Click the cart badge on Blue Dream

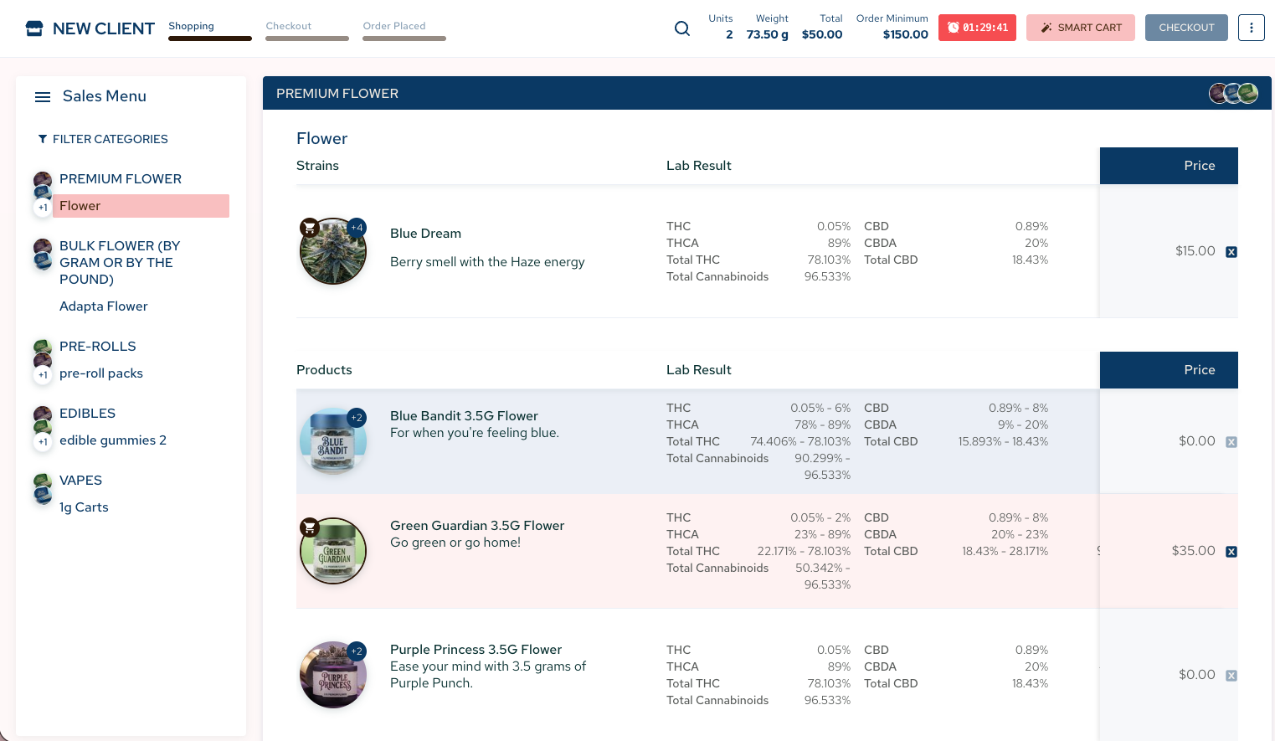point(310,228)
